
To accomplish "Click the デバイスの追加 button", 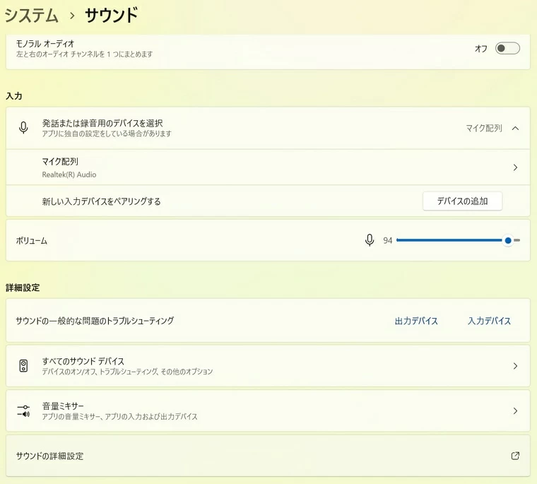I will point(462,201).
